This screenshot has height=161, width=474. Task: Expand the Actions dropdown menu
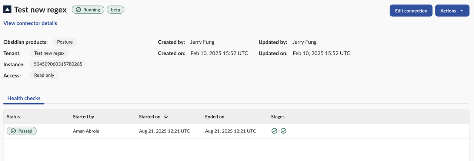click(x=452, y=11)
